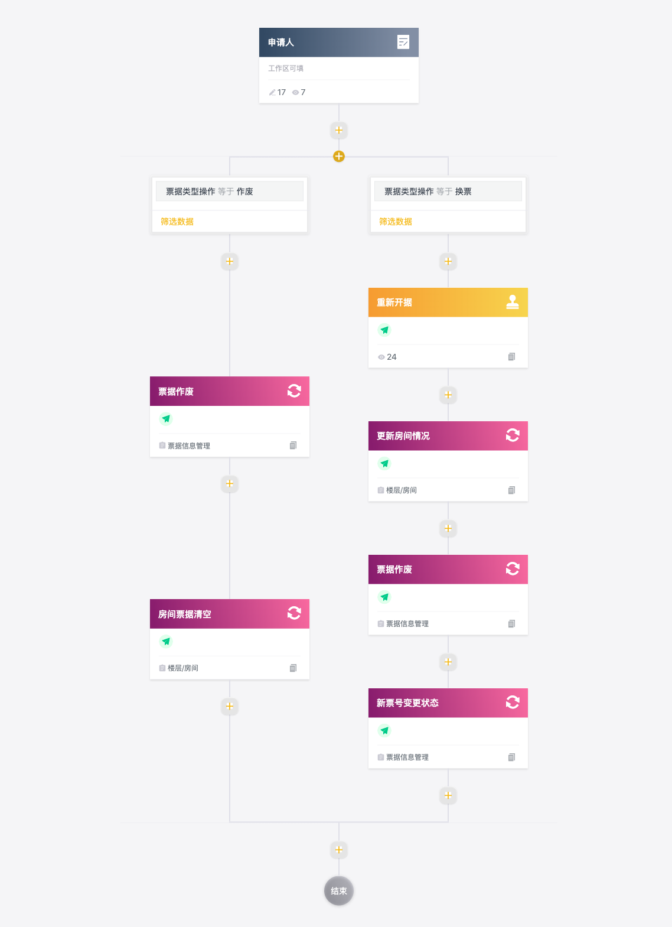Add a node below the 申请人 card

click(339, 130)
